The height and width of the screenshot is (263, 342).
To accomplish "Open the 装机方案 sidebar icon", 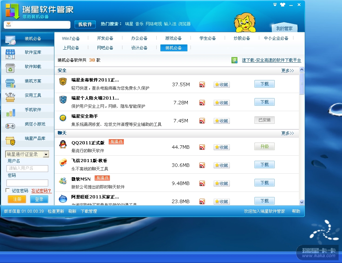I will click(10, 83).
